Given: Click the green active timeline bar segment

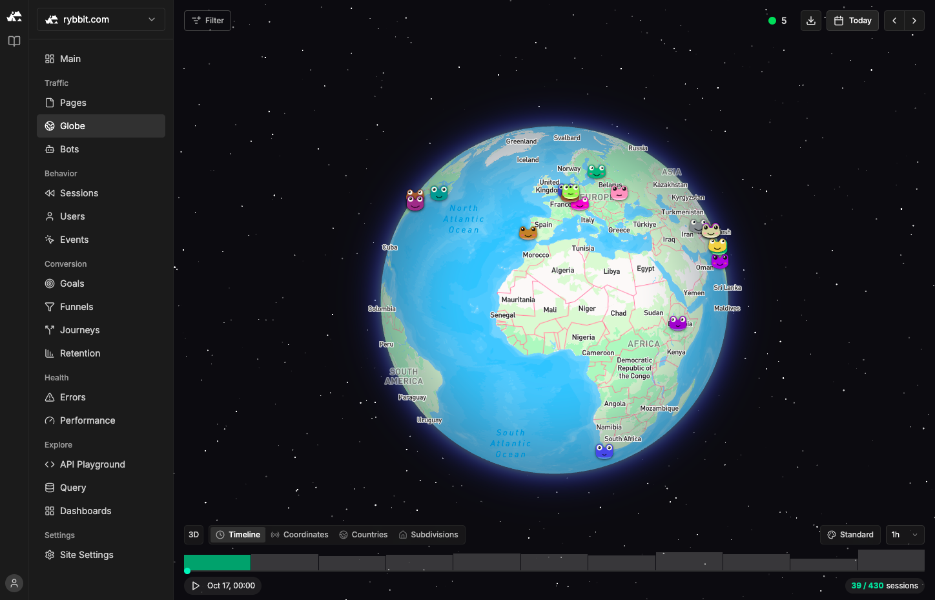Looking at the screenshot, I should pos(218,563).
